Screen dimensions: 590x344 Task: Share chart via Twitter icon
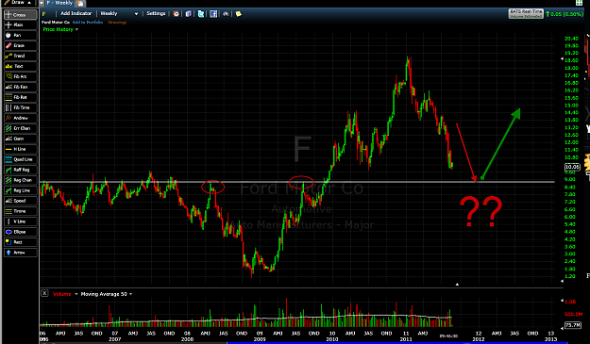201,14
